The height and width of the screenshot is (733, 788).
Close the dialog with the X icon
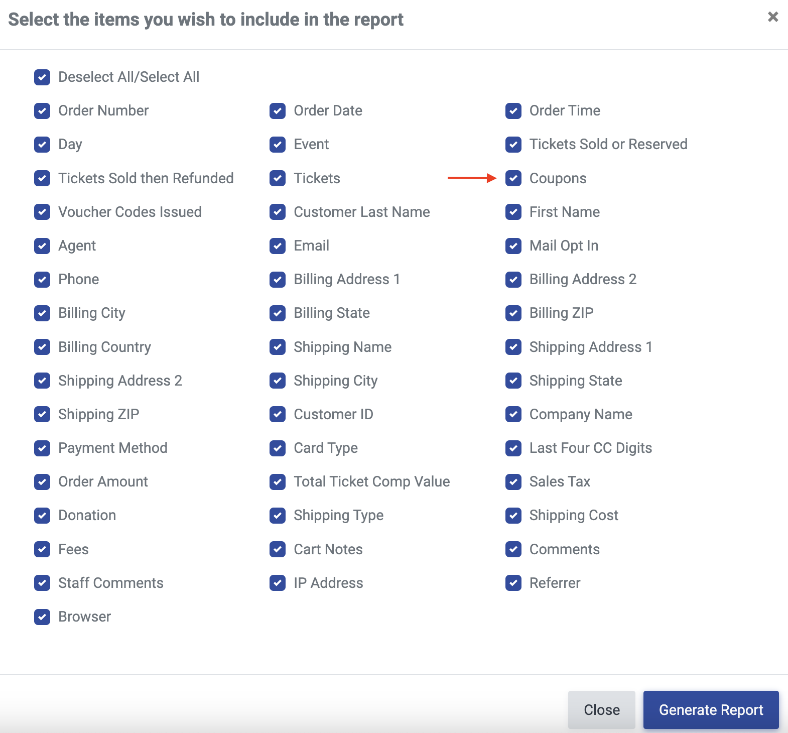(773, 17)
